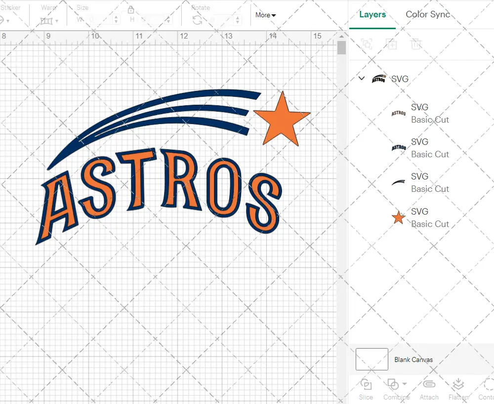Open the Warp dropdown

[49, 21]
